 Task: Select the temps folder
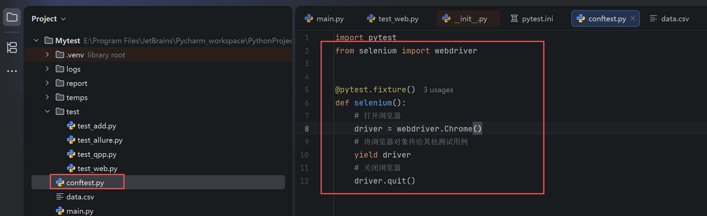pos(77,97)
